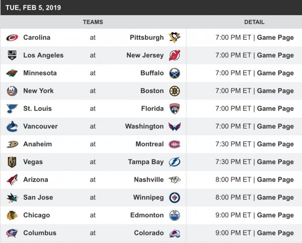The image size is (302, 243).
Task: Click the Florida Panthers logo icon
Action: pyautogui.click(x=174, y=109)
